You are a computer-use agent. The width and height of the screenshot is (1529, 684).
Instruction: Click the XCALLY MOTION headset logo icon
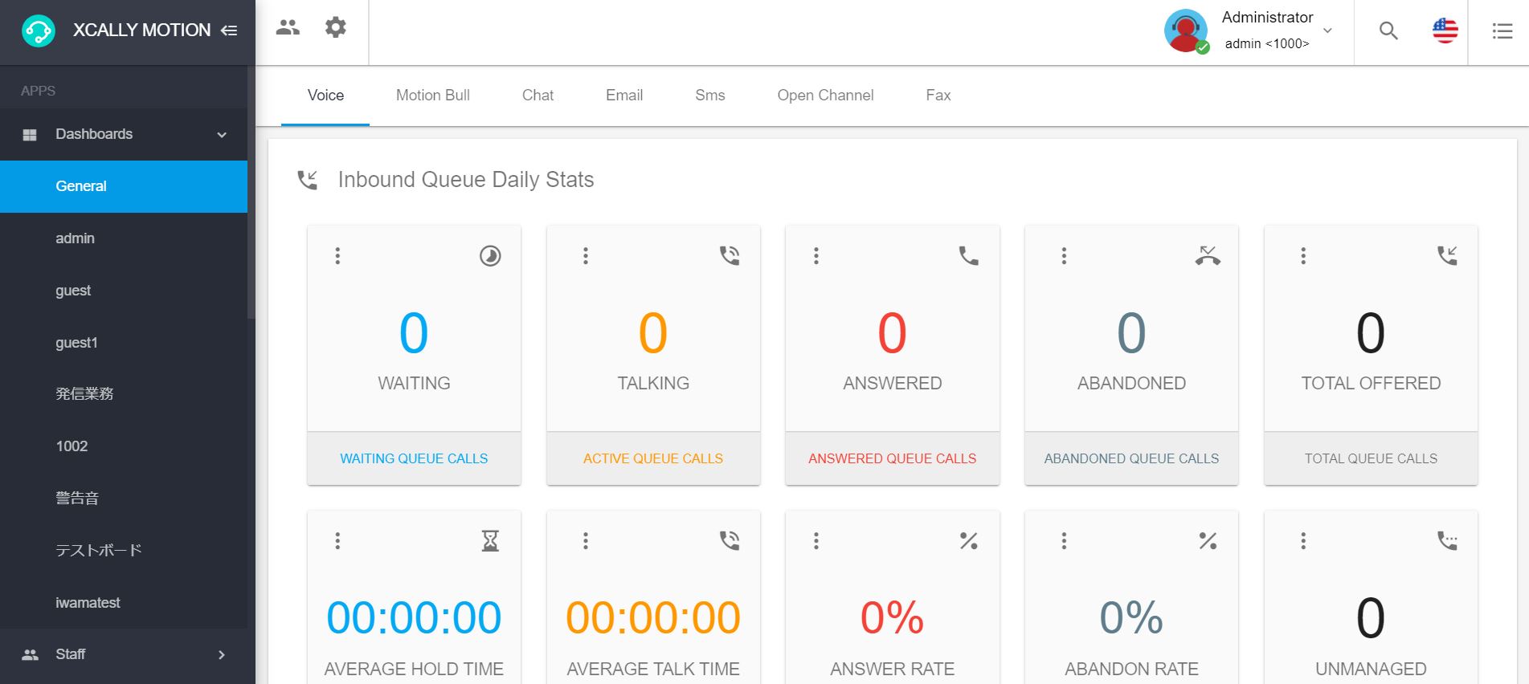[x=38, y=31]
